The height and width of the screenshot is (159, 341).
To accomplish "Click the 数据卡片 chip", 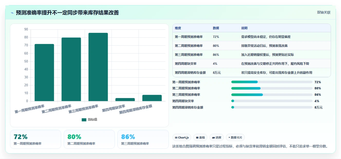I will [235, 137].
